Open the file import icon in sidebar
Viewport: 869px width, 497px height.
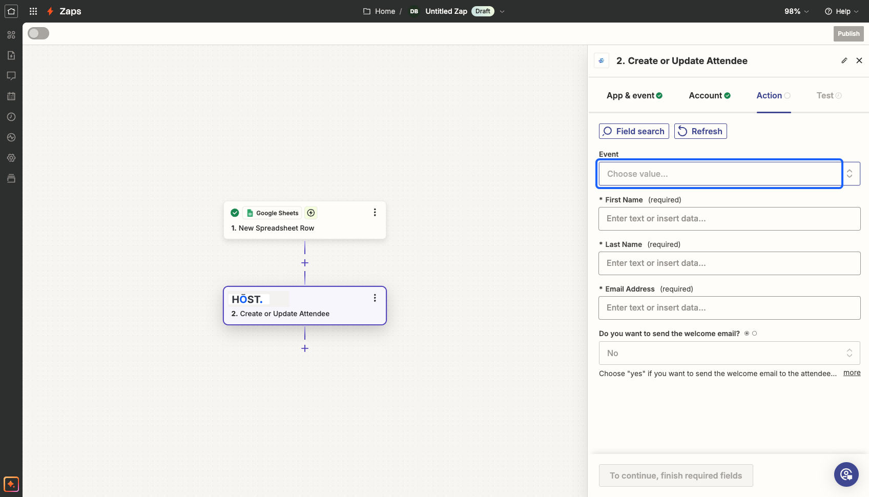[x=11, y=55]
